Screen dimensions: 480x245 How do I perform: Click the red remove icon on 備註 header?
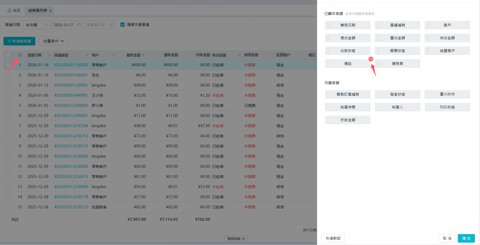point(371,59)
